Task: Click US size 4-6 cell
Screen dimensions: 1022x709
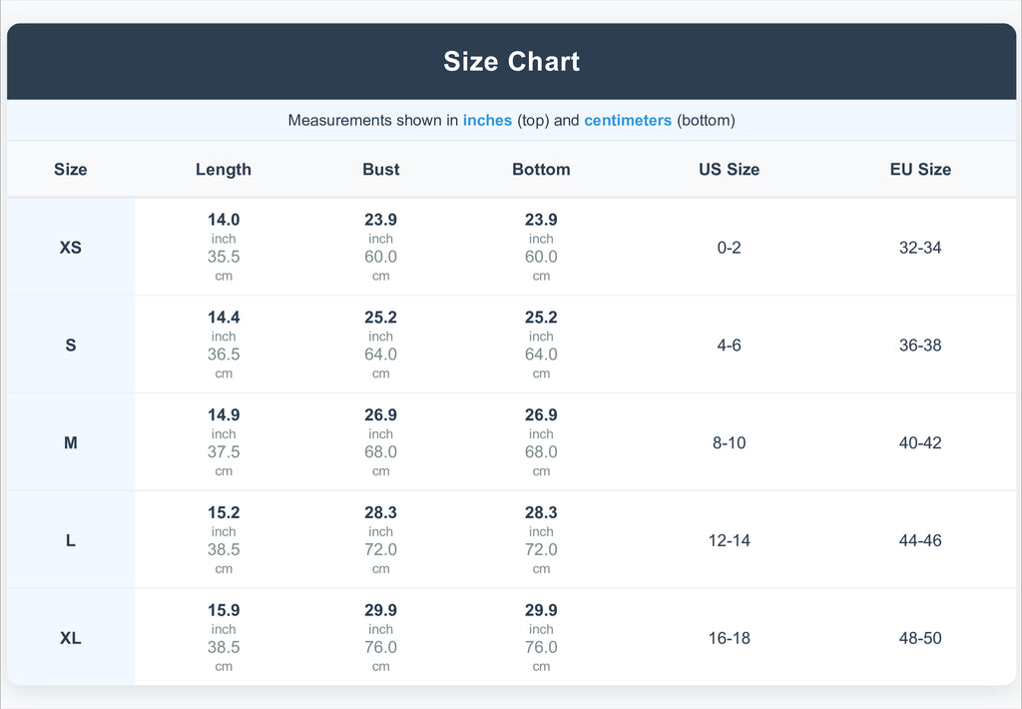Action: [x=729, y=346]
